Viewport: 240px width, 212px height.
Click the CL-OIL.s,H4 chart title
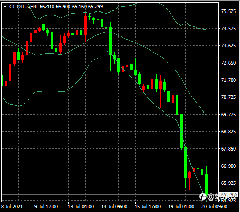point(23,7)
